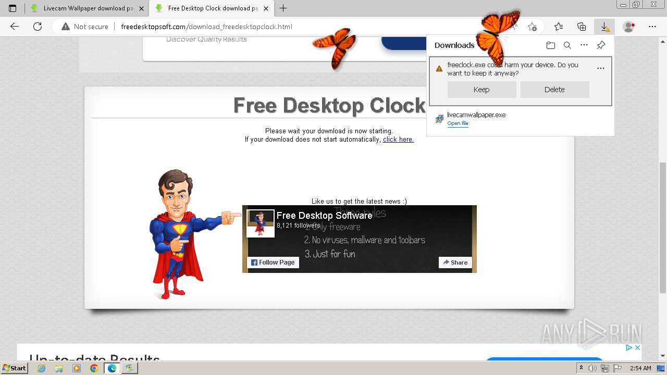Select the Free Desktop Clock download tab
Screen dimensions: 667x375
click(x=212, y=8)
